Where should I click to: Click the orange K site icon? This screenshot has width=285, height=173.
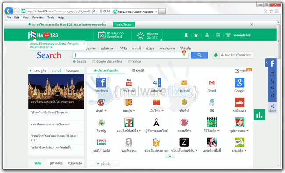[129, 102]
